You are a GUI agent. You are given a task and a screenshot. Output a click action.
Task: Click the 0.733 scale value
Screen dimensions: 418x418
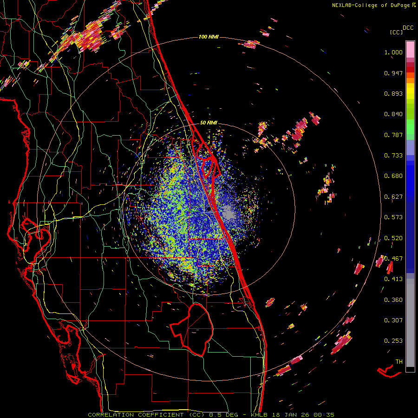click(393, 156)
